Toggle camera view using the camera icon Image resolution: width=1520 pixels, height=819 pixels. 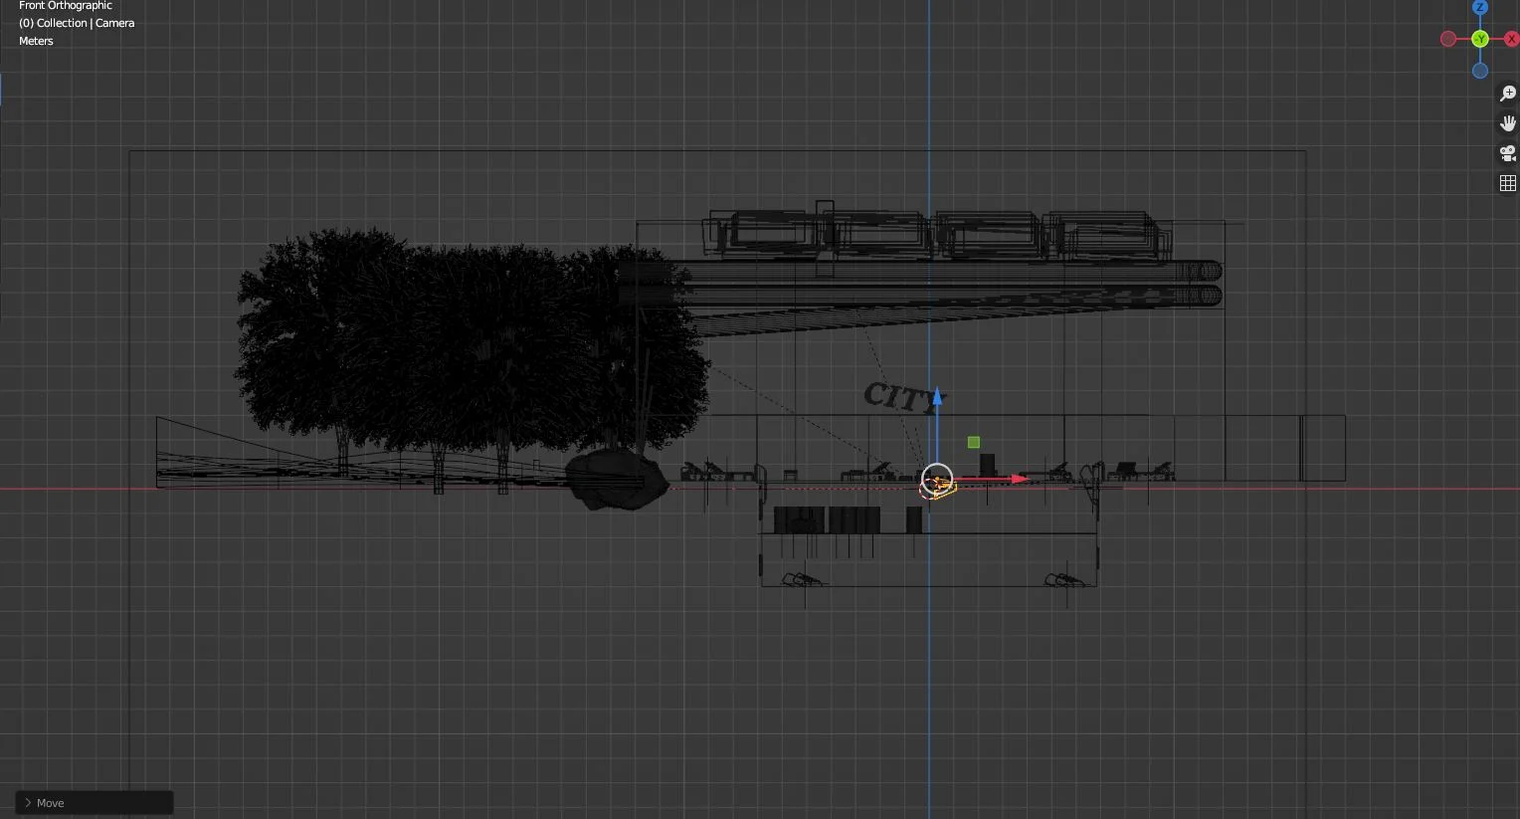click(1507, 153)
